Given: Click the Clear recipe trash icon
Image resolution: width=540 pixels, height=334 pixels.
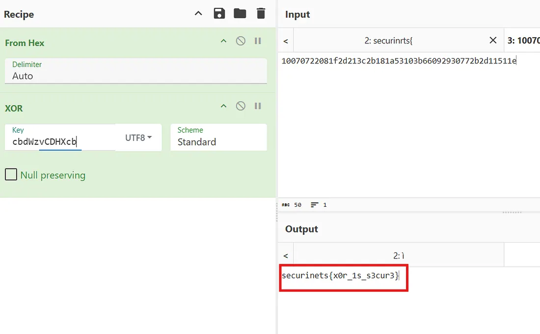Looking at the screenshot, I should [x=261, y=14].
